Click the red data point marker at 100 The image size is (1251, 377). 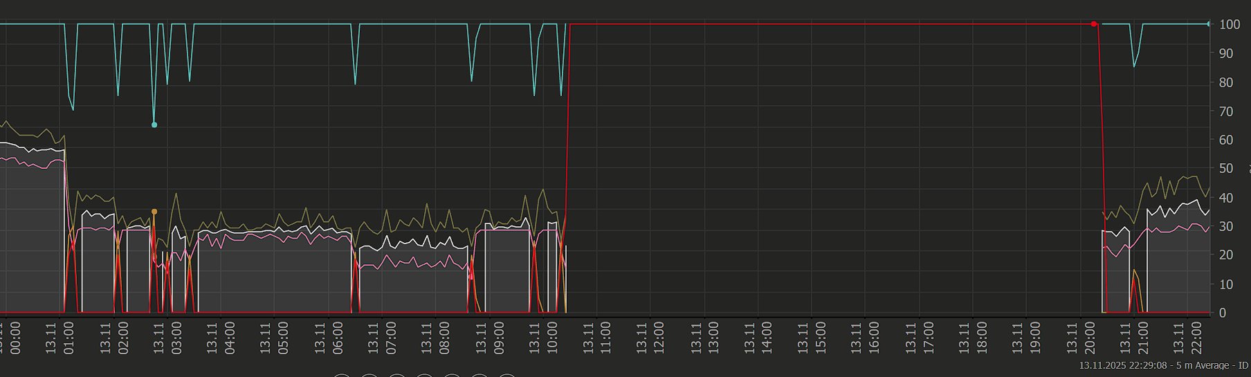[1094, 24]
